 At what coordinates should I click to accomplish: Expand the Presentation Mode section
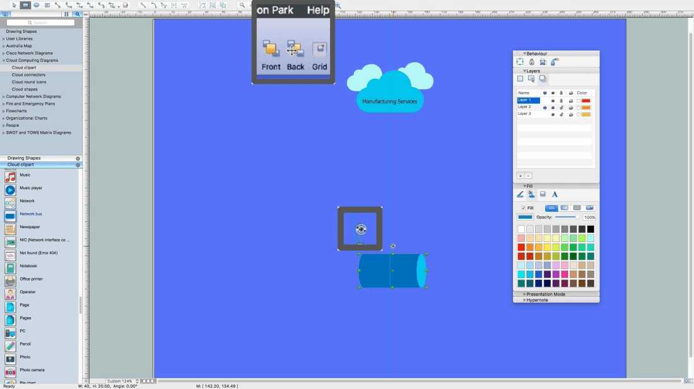pos(524,294)
